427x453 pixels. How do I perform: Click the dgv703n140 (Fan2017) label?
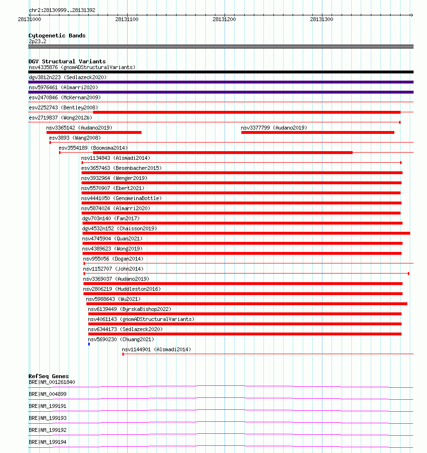point(111,219)
